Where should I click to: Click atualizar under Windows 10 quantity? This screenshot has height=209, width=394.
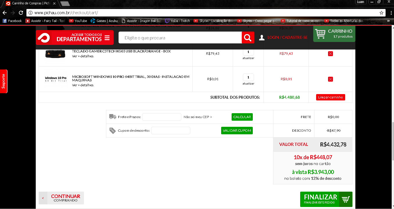click(x=248, y=84)
